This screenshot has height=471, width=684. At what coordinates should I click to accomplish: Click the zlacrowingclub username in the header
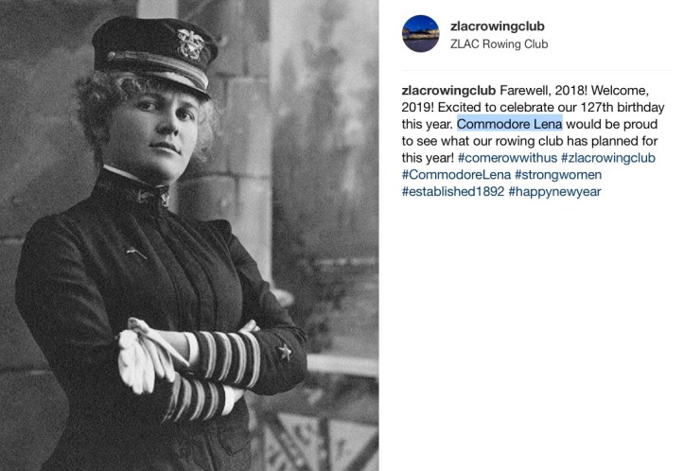coord(498,26)
